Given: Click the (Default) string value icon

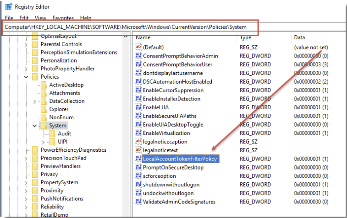Looking at the screenshot, I should (x=138, y=47).
